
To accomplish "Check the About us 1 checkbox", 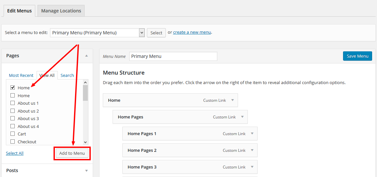I will (x=12, y=103).
